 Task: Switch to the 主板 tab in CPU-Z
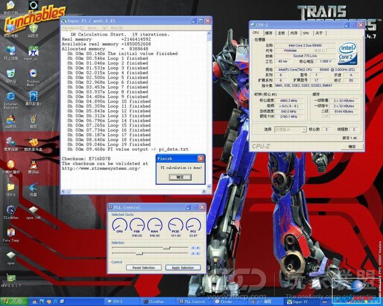click(x=281, y=33)
